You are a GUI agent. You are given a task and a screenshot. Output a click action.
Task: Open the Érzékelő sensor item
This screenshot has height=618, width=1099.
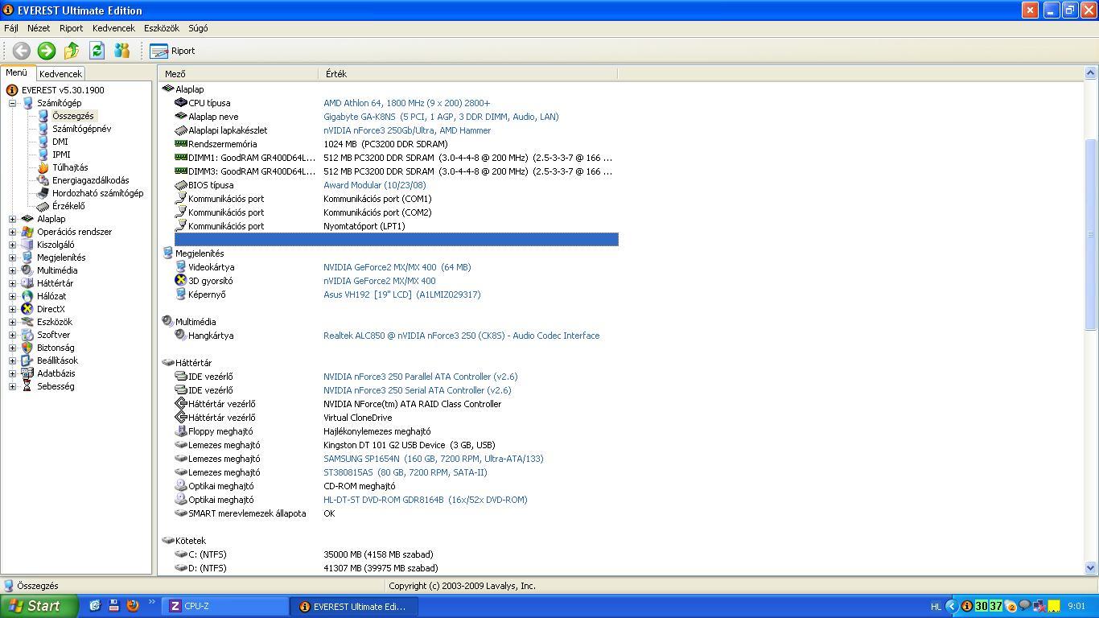68,206
